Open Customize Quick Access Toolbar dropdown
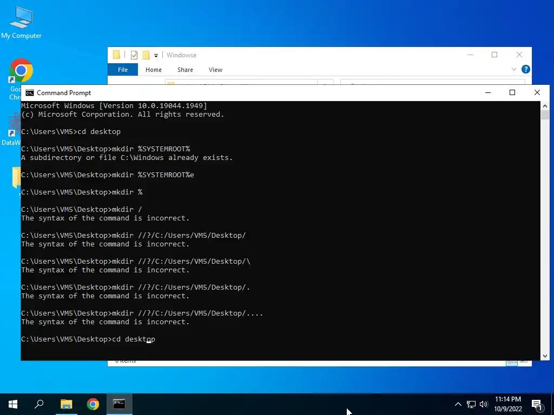The image size is (554, 415). coord(156,56)
